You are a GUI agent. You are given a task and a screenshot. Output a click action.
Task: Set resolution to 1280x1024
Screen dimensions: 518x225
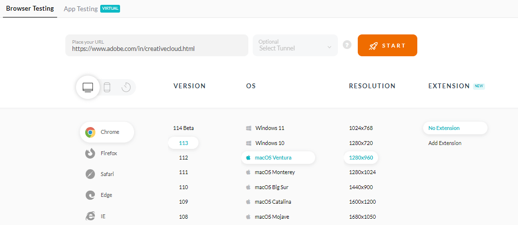[363, 173]
